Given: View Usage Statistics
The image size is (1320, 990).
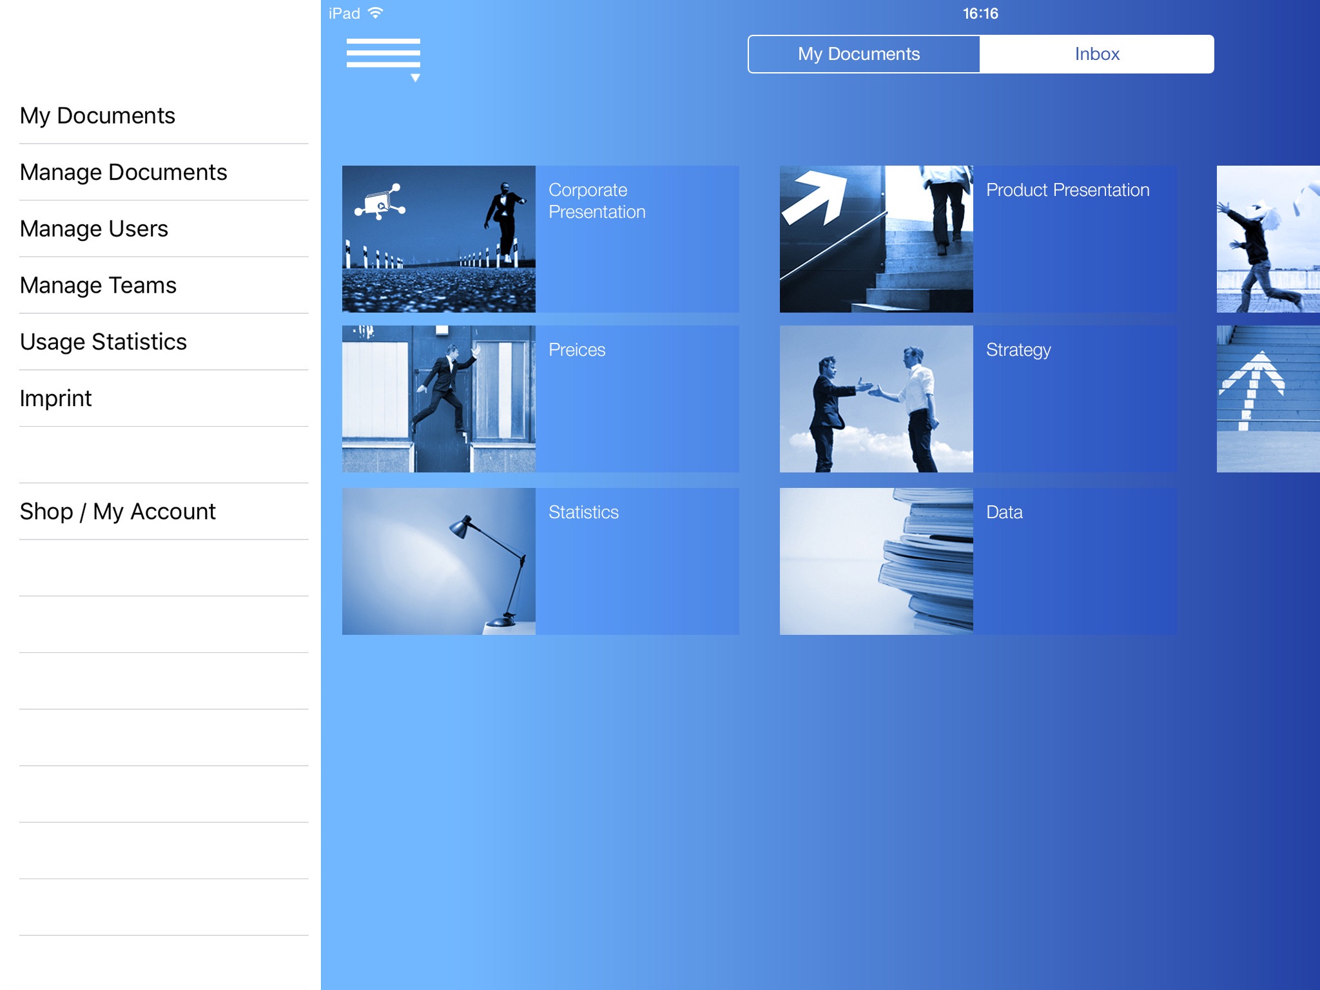Looking at the screenshot, I should tap(103, 342).
